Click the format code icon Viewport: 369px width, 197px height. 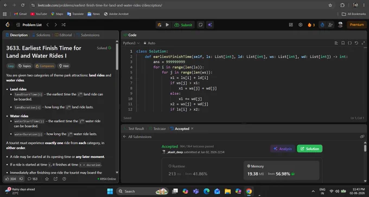pyautogui.click(x=336, y=43)
